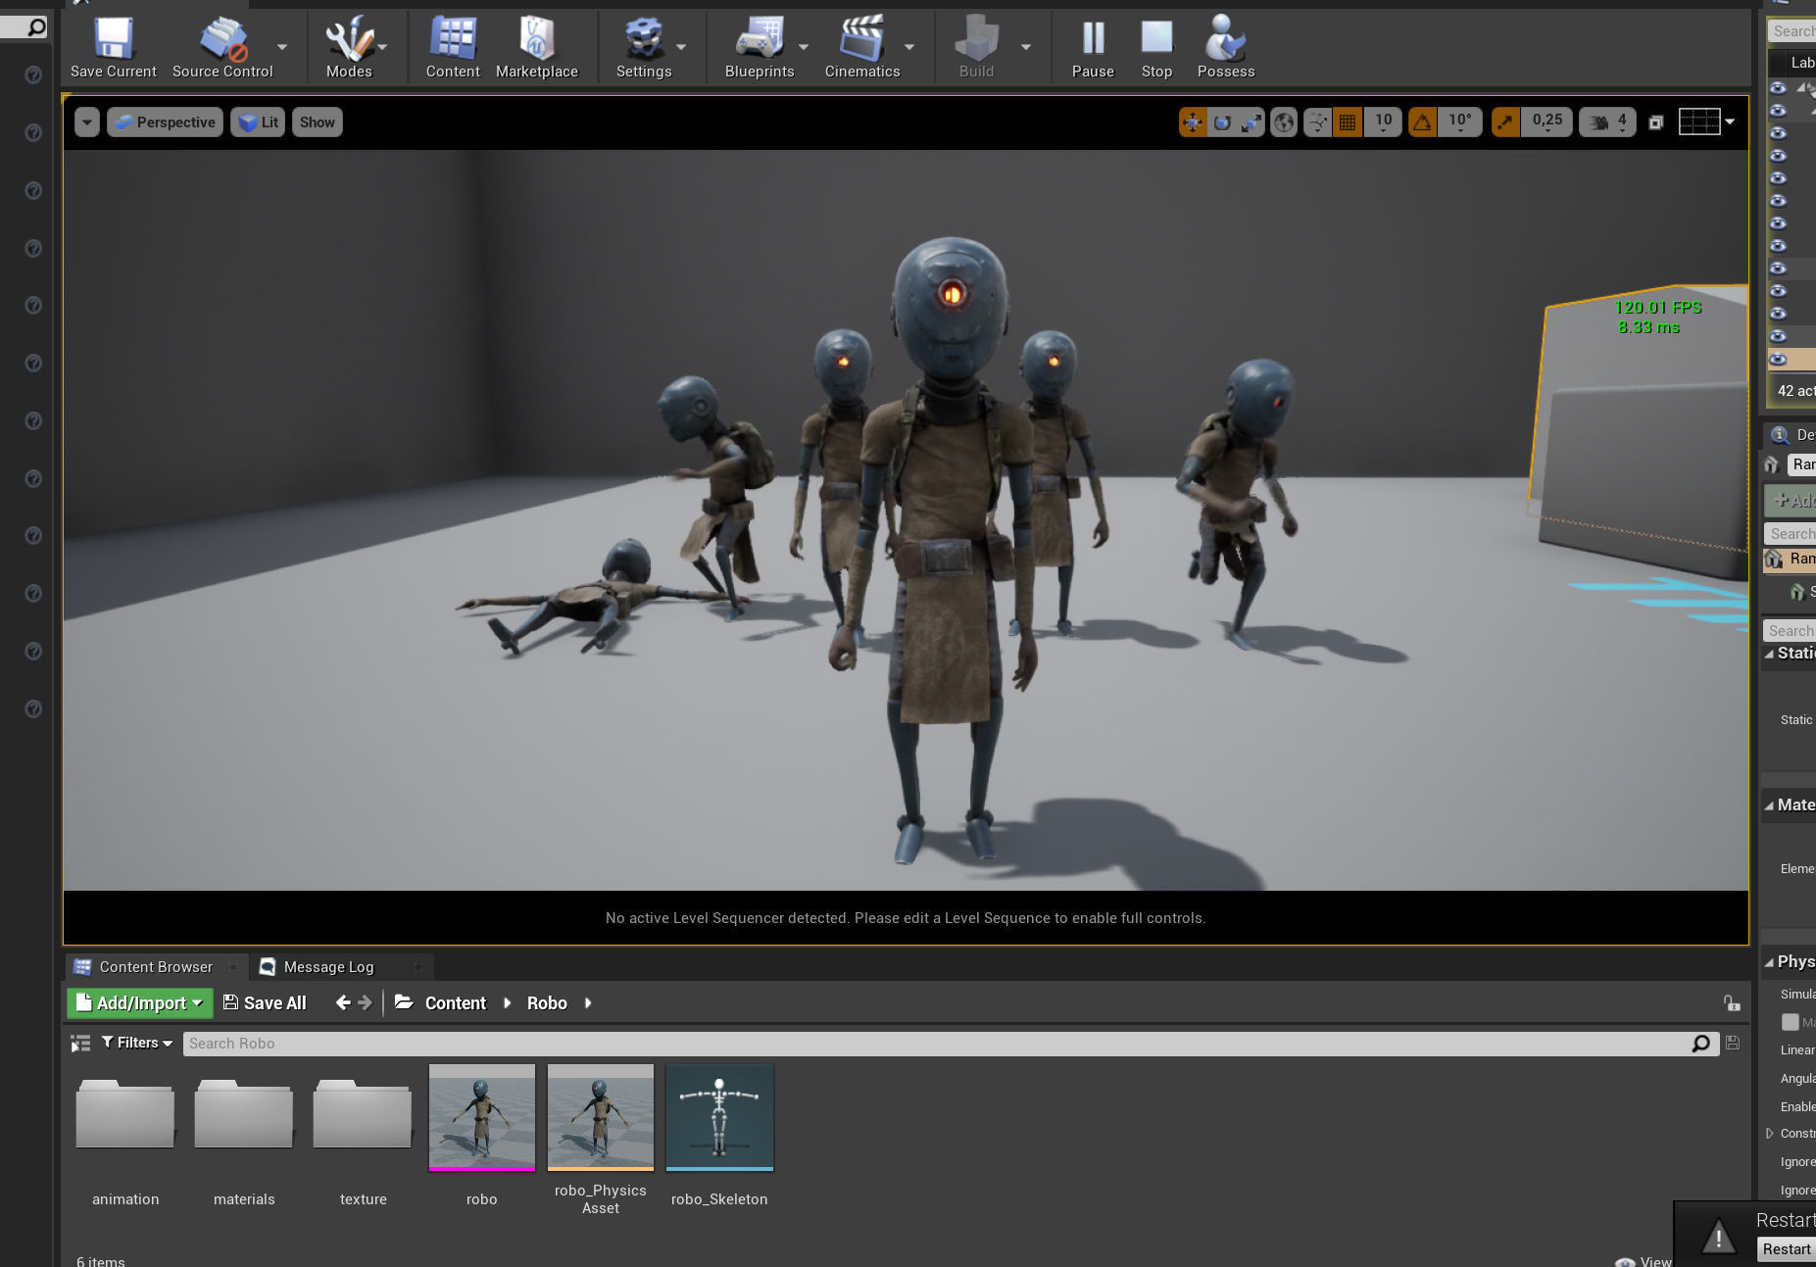
Task: Open grid snap value 10 dropdown
Action: (1383, 122)
